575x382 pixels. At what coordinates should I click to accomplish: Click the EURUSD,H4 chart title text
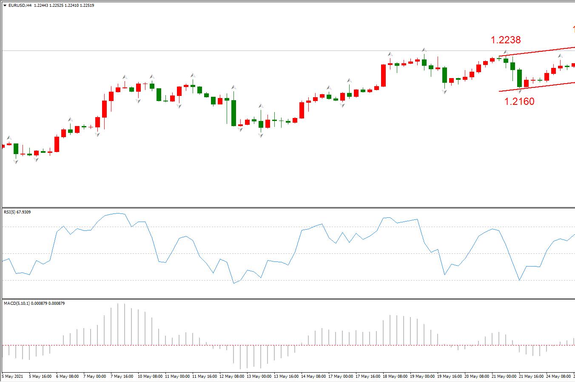click(x=20, y=6)
